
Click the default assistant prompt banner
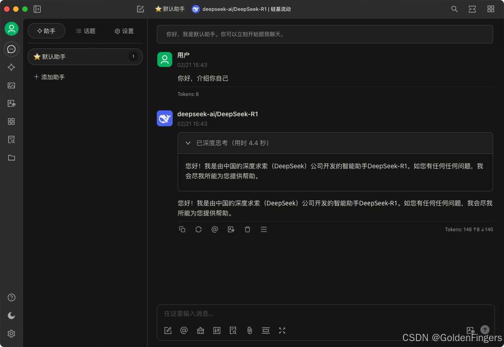pos(325,34)
